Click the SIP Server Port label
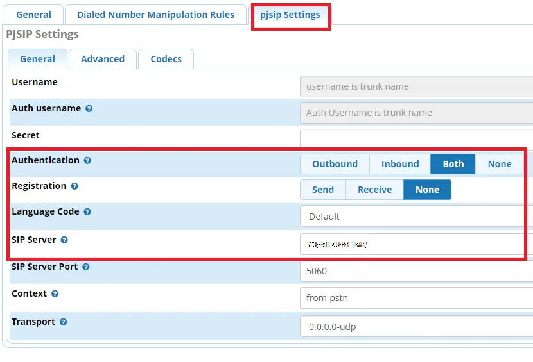 coord(45,267)
